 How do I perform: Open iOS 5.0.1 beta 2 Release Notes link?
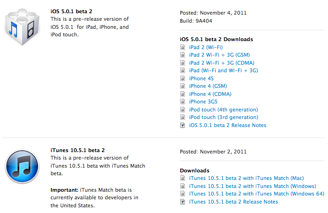point(227,125)
